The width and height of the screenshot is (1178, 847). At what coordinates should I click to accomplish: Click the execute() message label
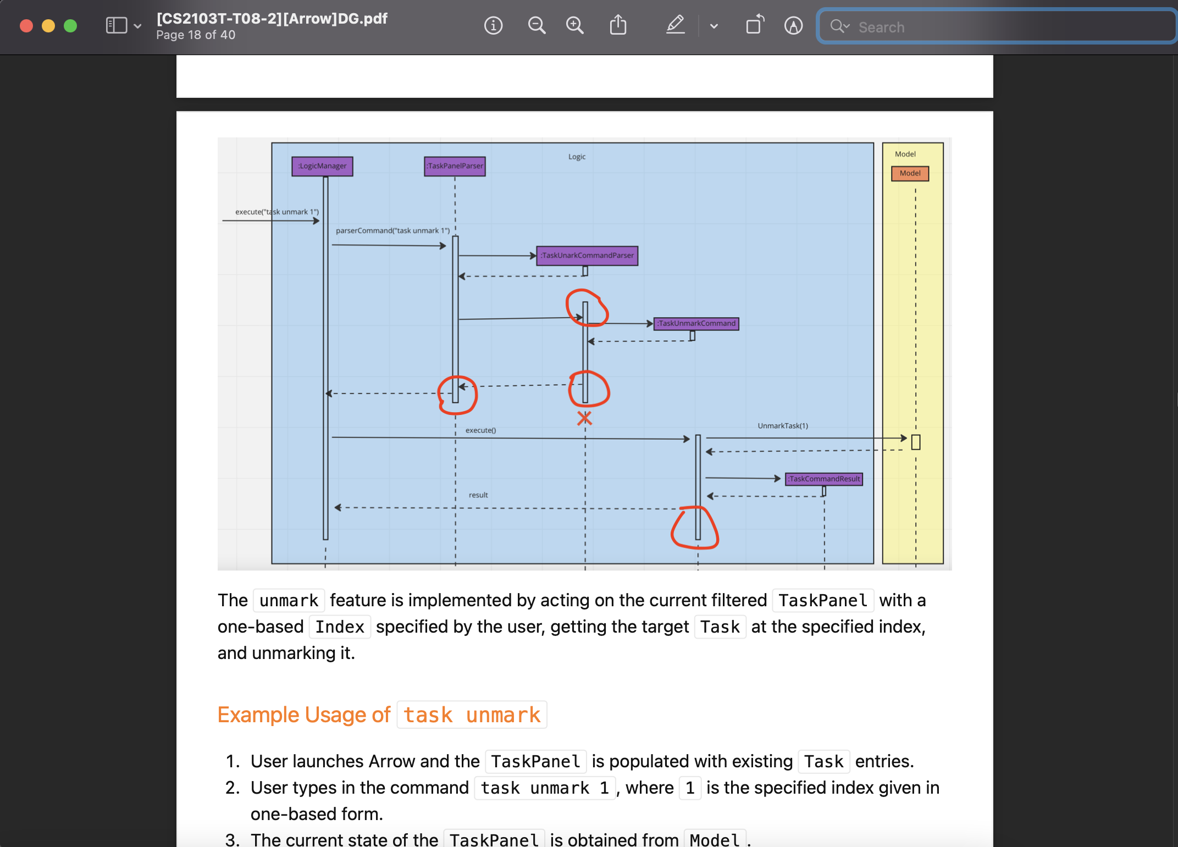click(x=480, y=430)
